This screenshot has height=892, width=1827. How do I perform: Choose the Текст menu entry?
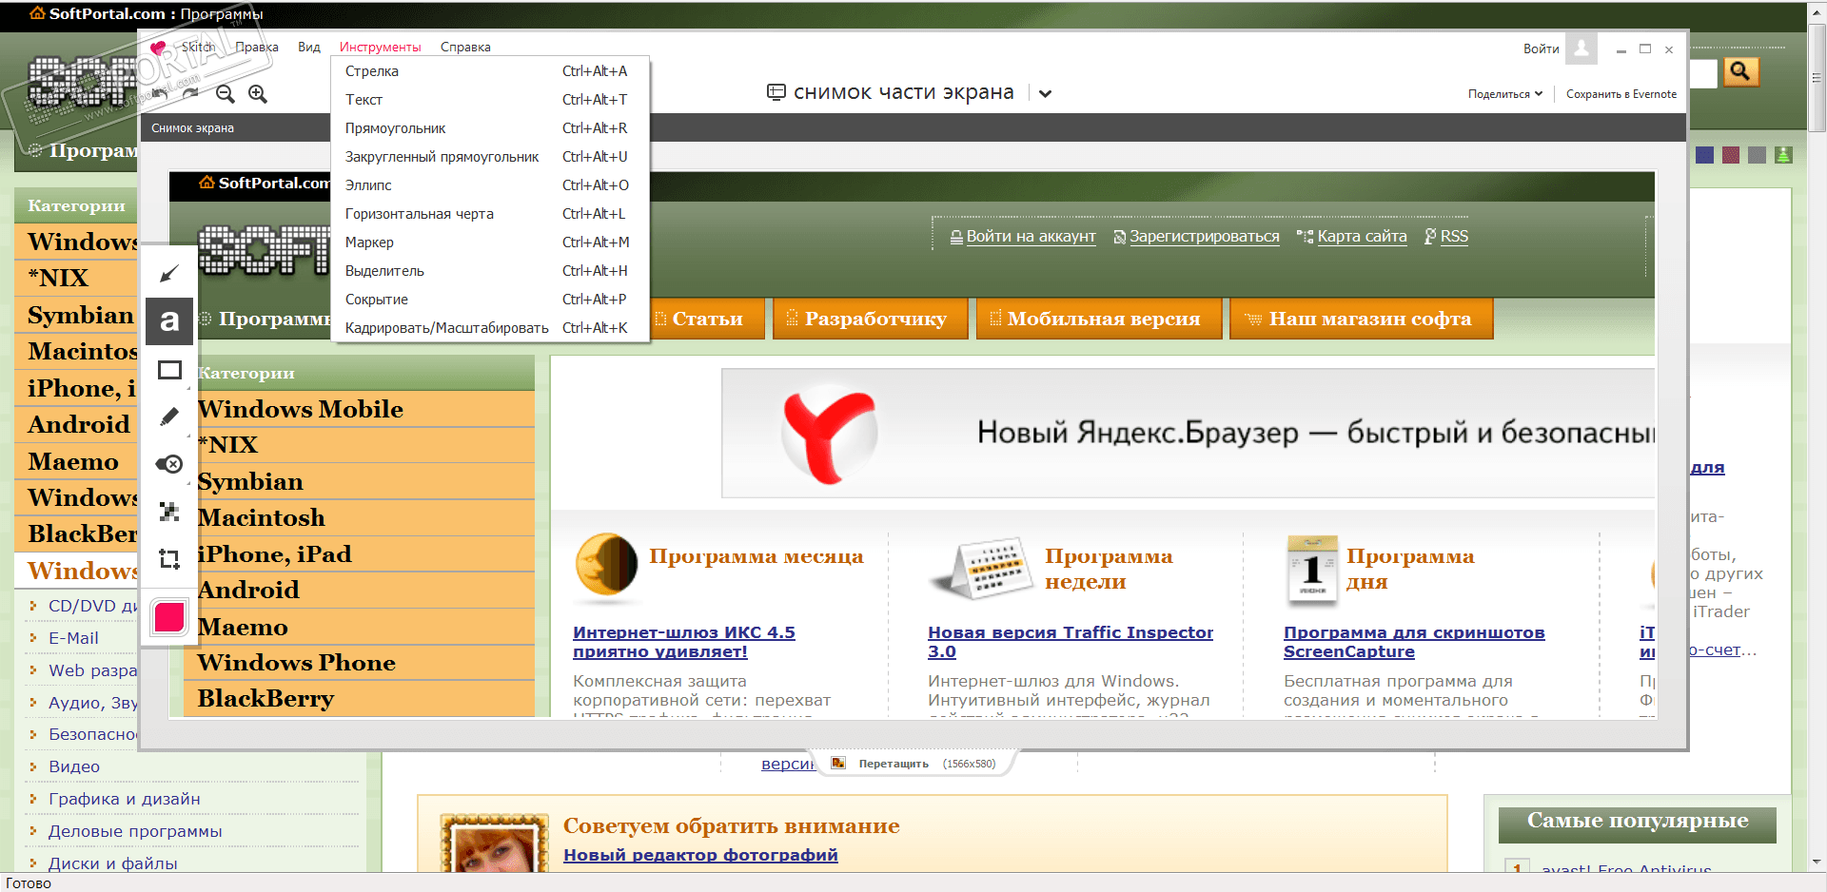pos(490,100)
